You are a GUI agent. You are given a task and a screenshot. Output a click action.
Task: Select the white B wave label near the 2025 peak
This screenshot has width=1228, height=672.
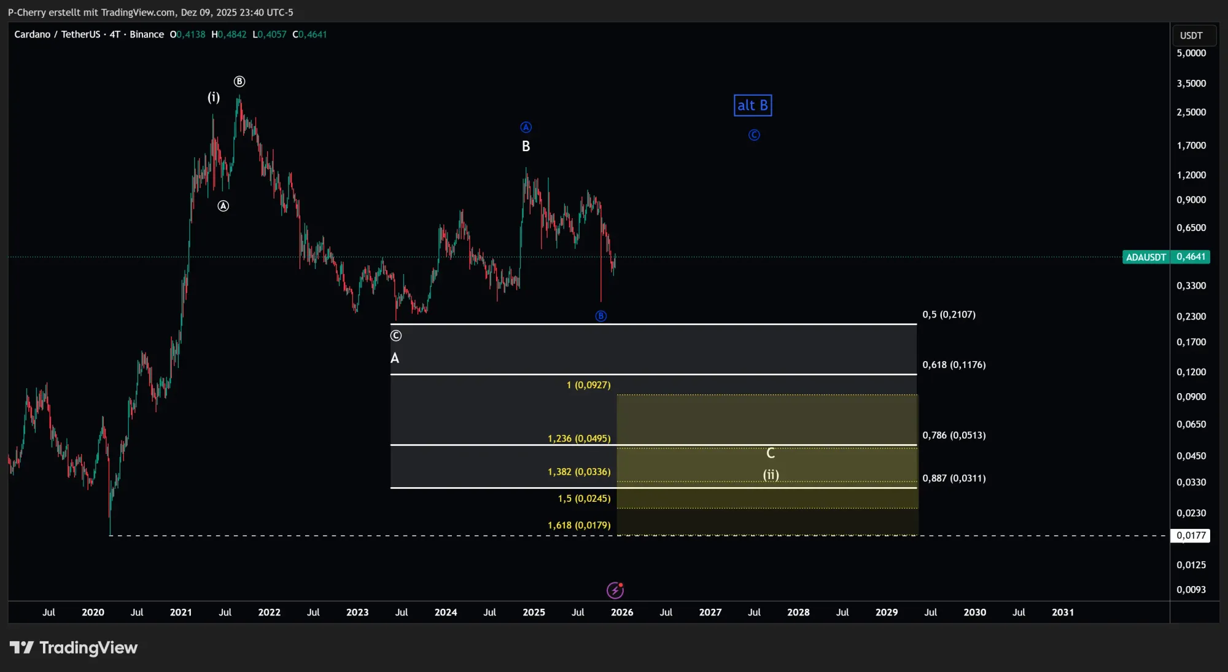526,146
